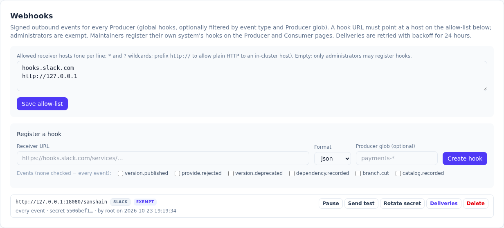Click the Register a hook heading
This screenshot has height=228, width=504.
click(39, 134)
